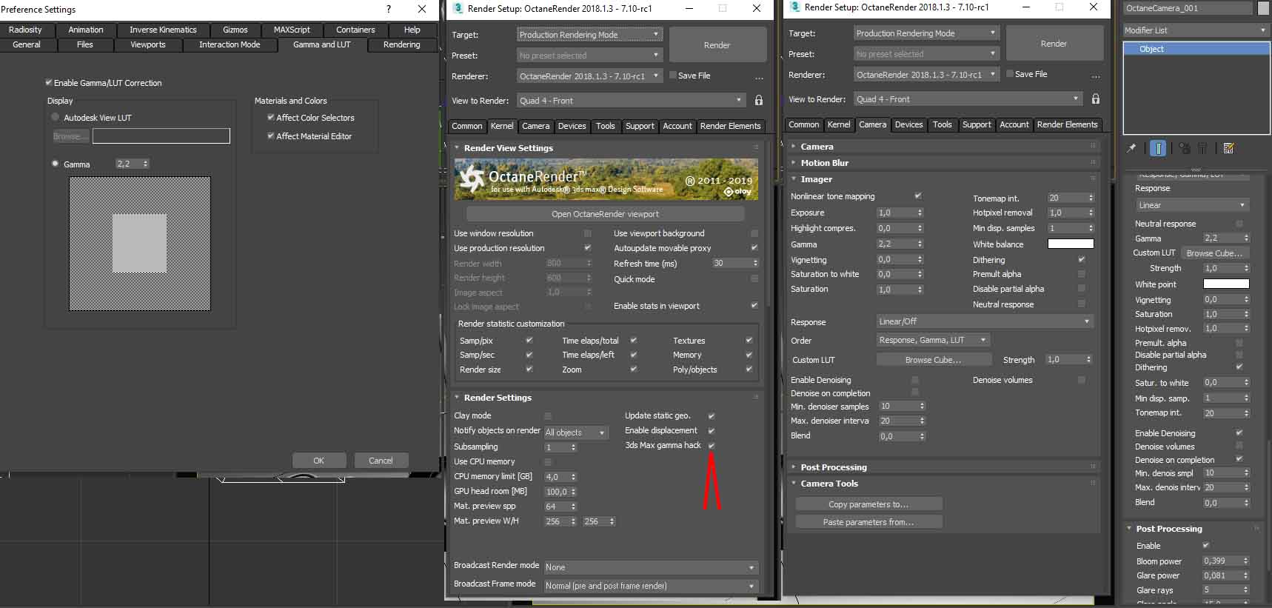Switch to the Rendering tab in Preference Settings
1272x608 pixels.
click(402, 44)
